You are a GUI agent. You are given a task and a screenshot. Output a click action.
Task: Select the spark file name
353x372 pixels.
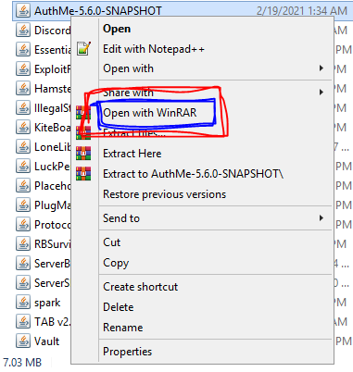point(47,303)
